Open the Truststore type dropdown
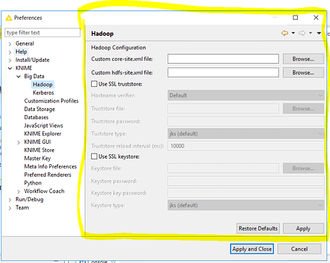This screenshot has width=330, height=263. pos(246,134)
